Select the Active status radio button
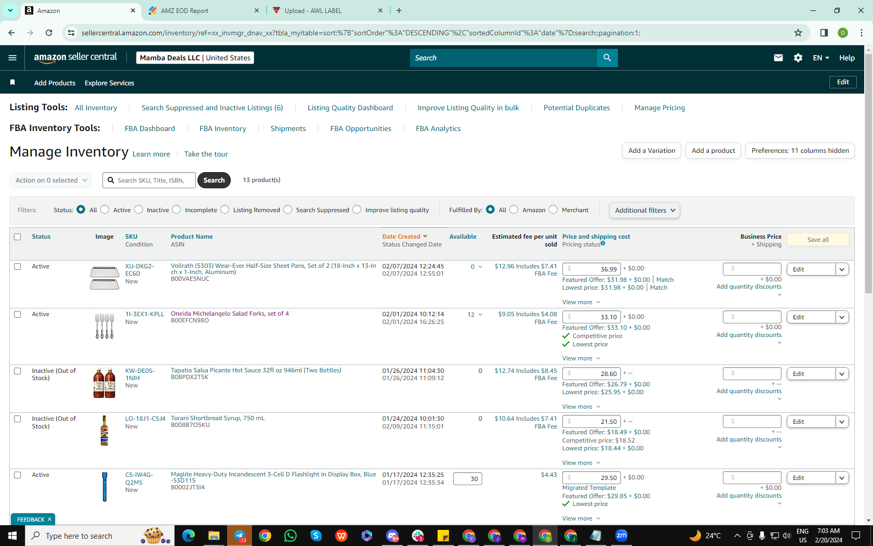This screenshot has width=873, height=546. pyautogui.click(x=105, y=210)
